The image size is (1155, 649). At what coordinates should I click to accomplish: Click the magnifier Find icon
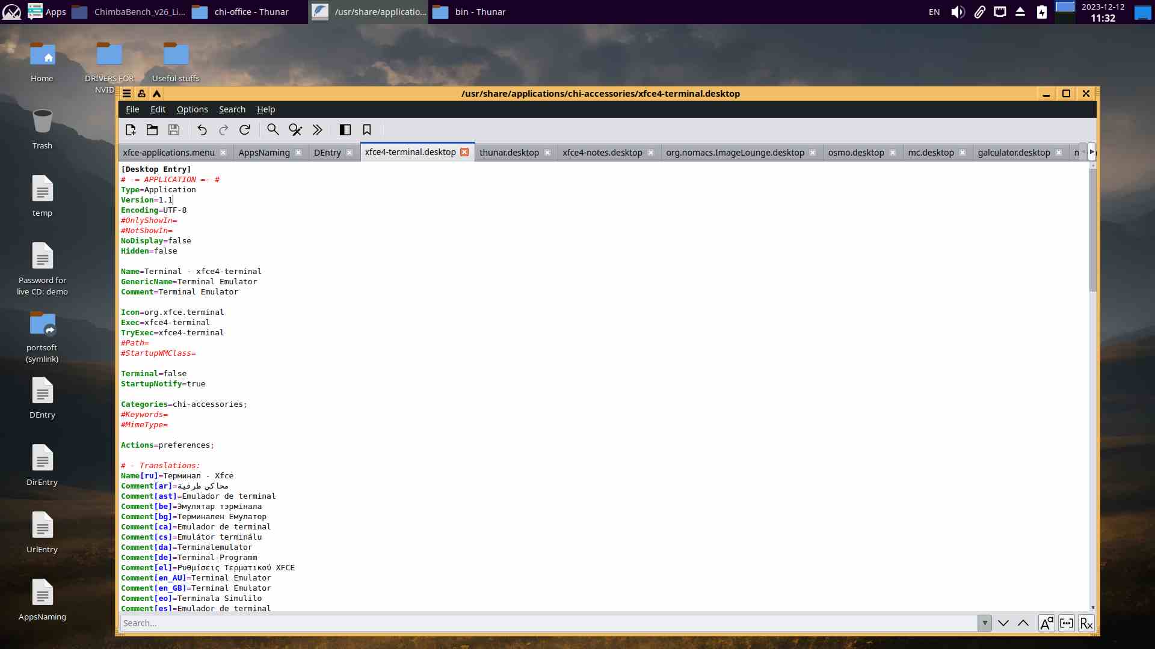(273, 130)
